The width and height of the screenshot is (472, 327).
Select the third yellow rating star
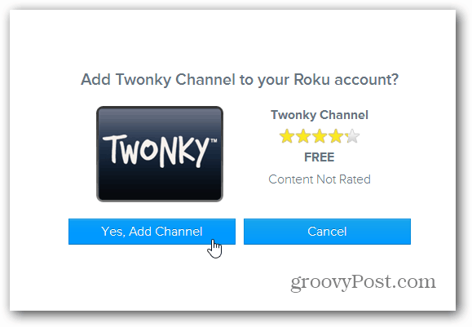click(320, 136)
